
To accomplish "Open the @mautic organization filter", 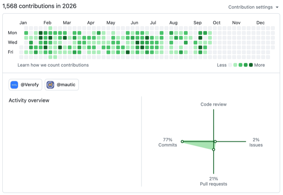I will pyautogui.click(x=62, y=85).
